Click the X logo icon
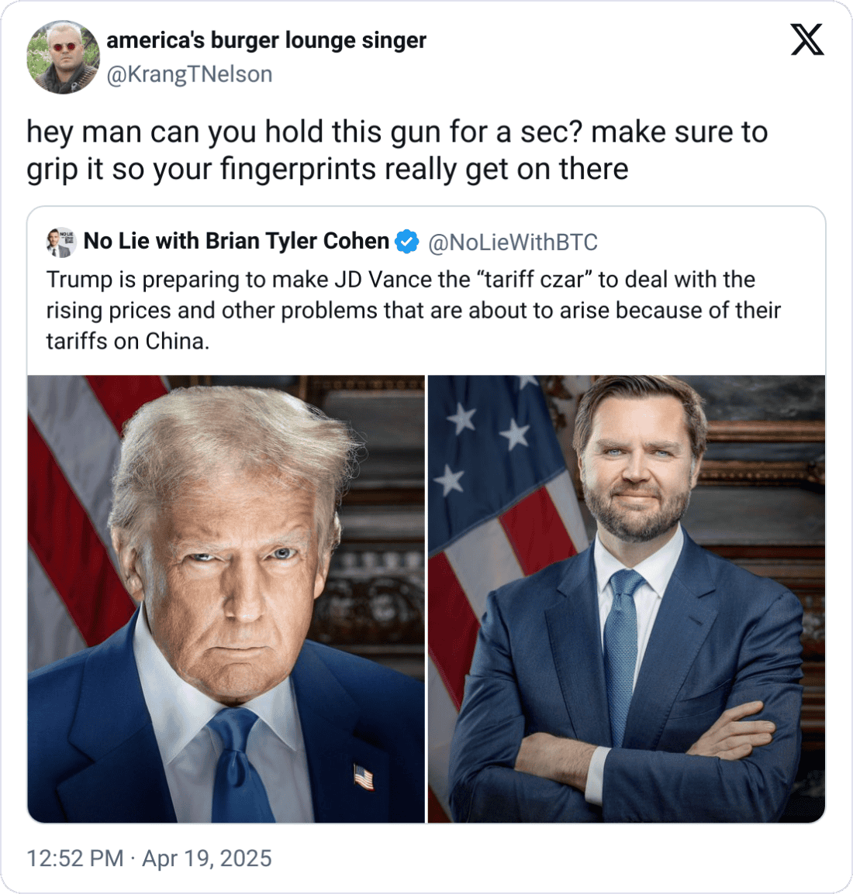Viewport: 853px width, 894px height. tap(806, 40)
